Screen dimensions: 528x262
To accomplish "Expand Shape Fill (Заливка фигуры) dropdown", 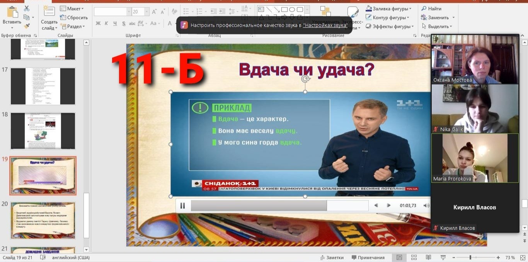I will pos(410,8).
